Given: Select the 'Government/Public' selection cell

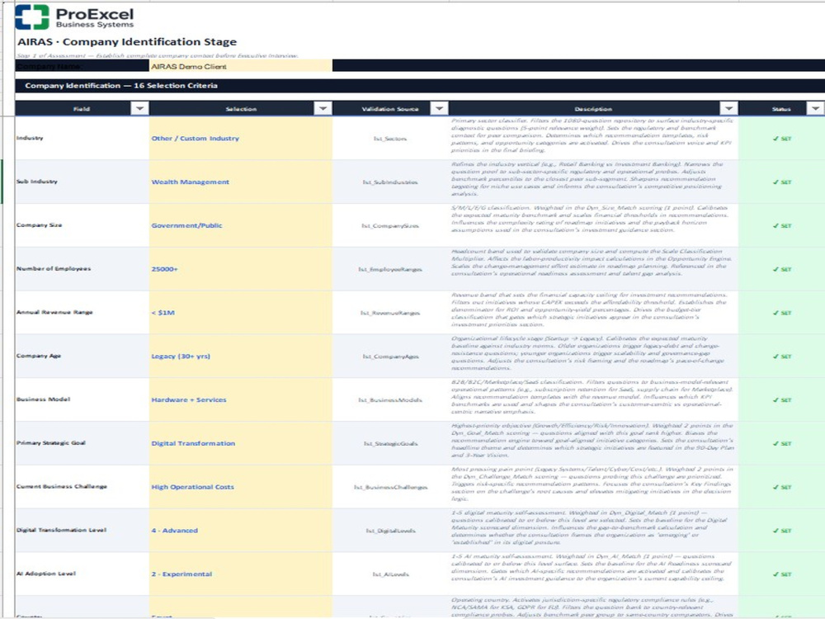Looking at the screenshot, I should (240, 226).
